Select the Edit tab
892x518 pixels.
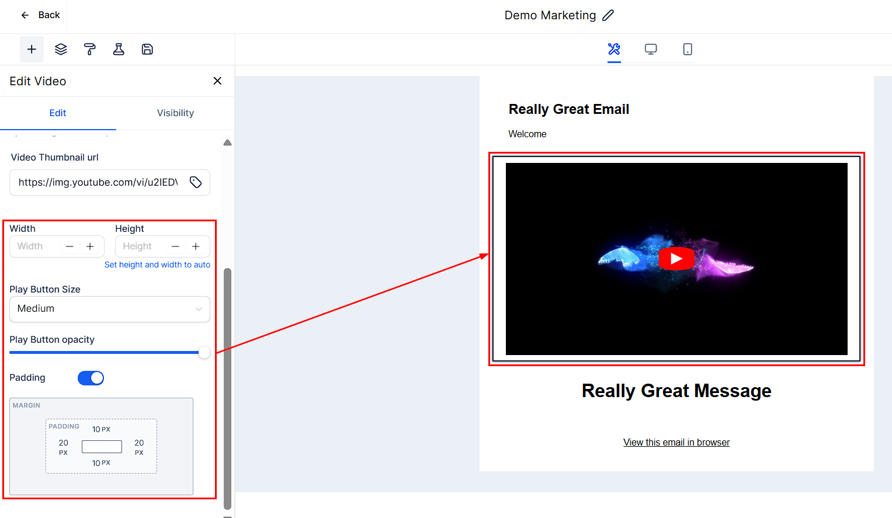pyautogui.click(x=58, y=113)
